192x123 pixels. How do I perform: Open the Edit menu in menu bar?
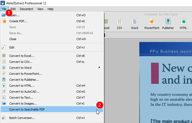coord(13,9)
